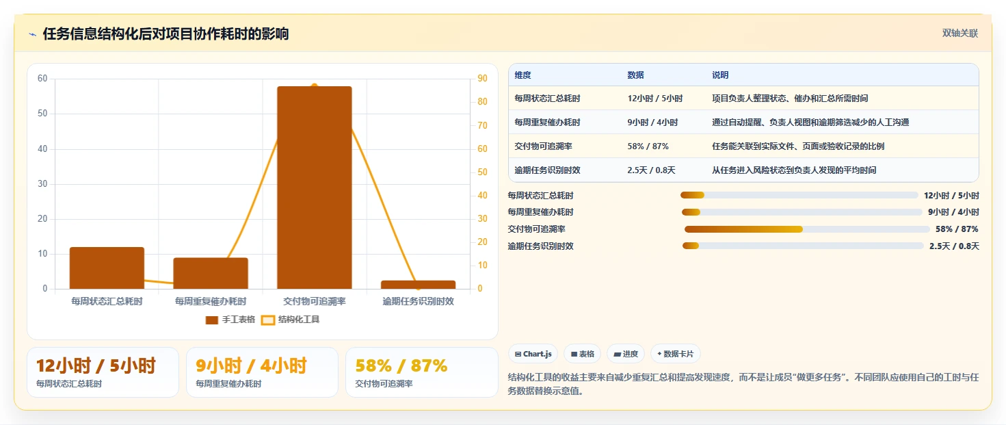Click the 表格 tag chip
The height and width of the screenshot is (425, 1006).
pos(582,354)
